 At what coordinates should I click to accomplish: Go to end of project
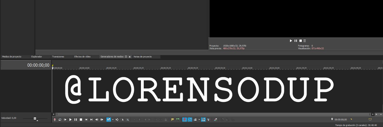click(91, 120)
